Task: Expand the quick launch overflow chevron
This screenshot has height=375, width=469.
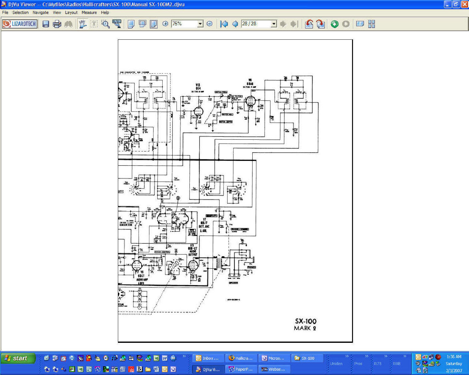Action: point(184,356)
